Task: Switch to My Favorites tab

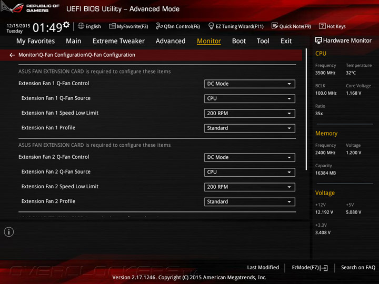Action: pyautogui.click(x=36, y=41)
